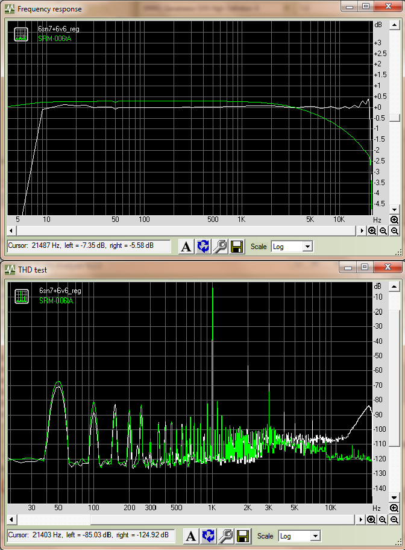Click horizontal scrollbar right arrow in THD test graph
Viewport: 405px width, 550px height.
click(361, 519)
